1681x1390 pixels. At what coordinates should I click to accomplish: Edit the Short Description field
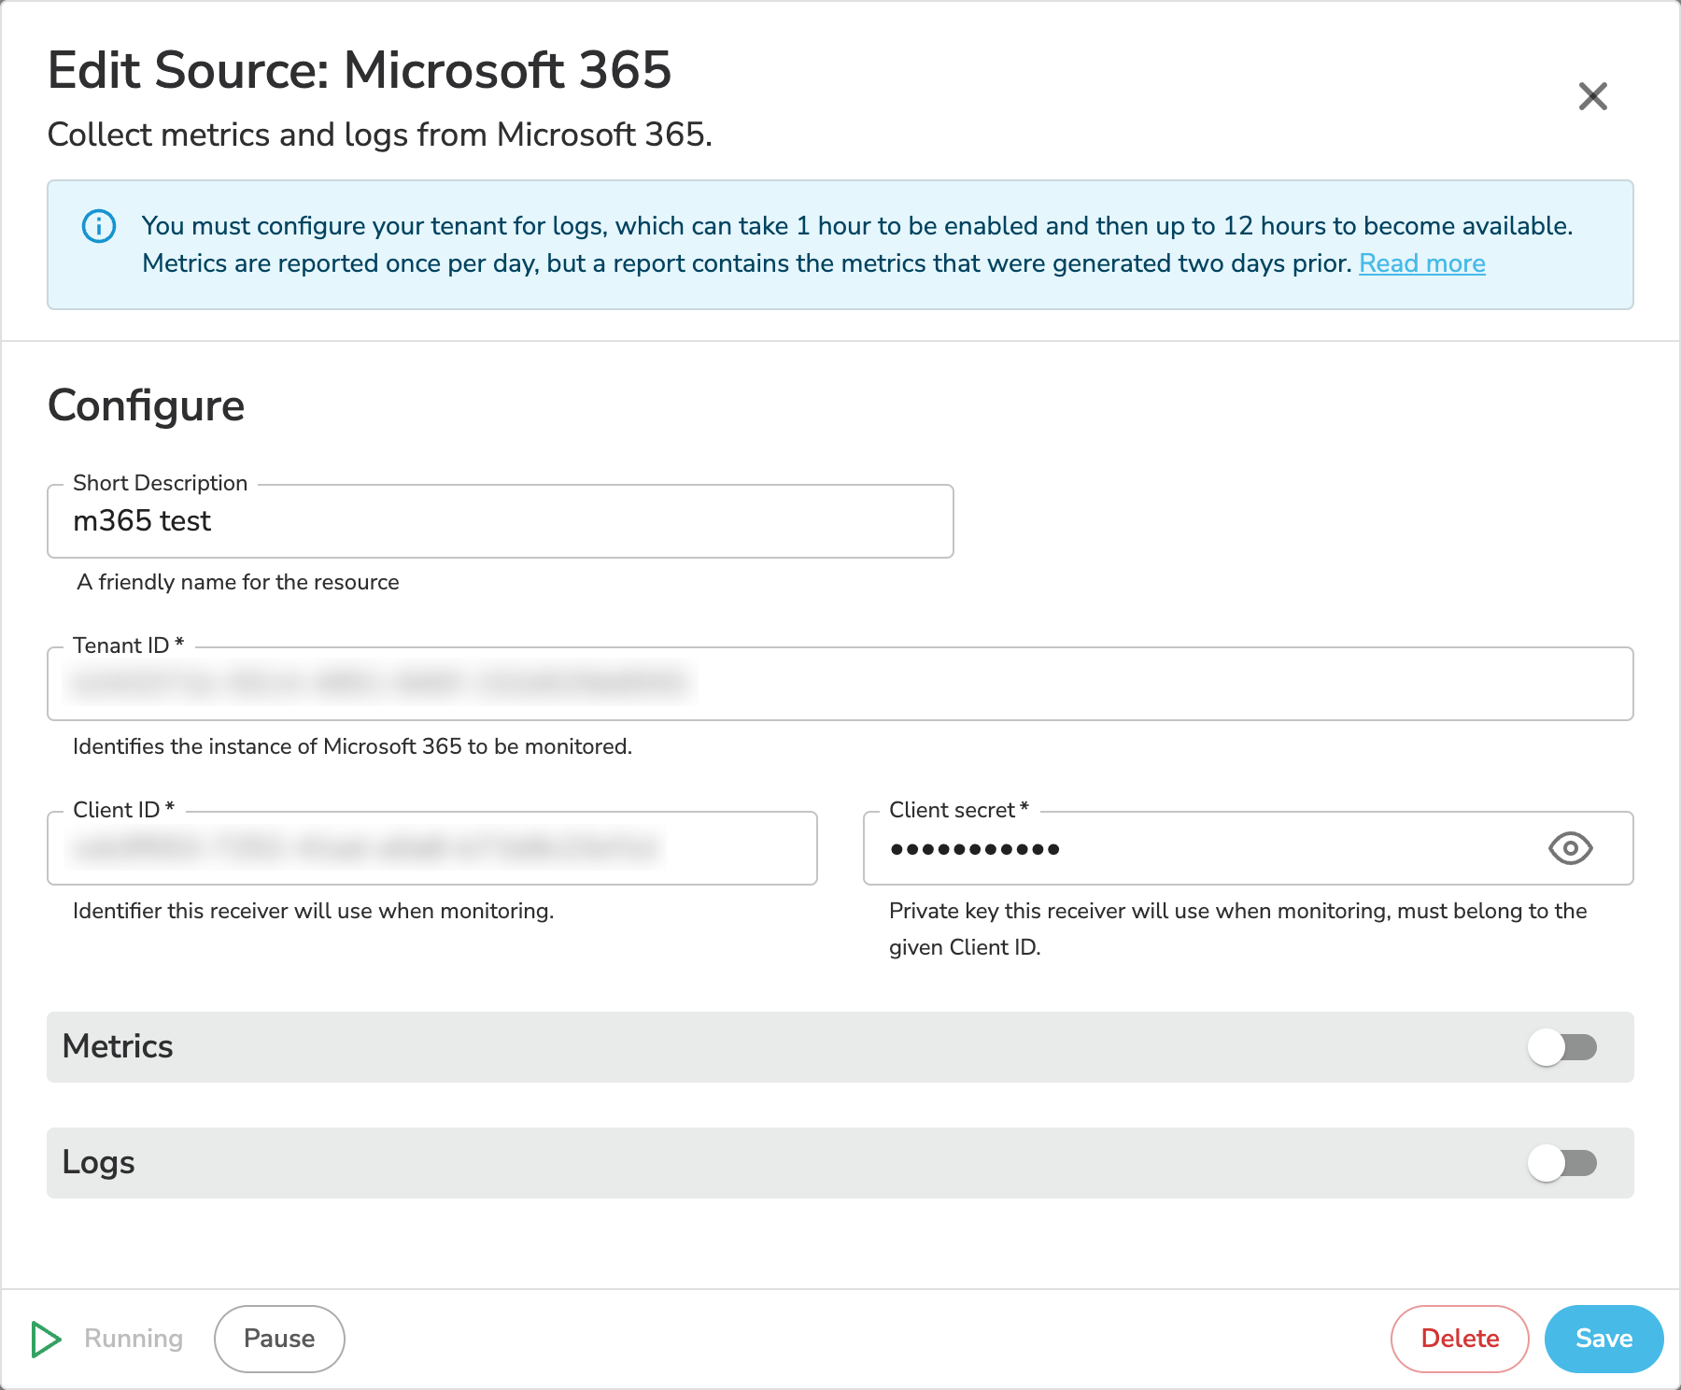coord(501,521)
